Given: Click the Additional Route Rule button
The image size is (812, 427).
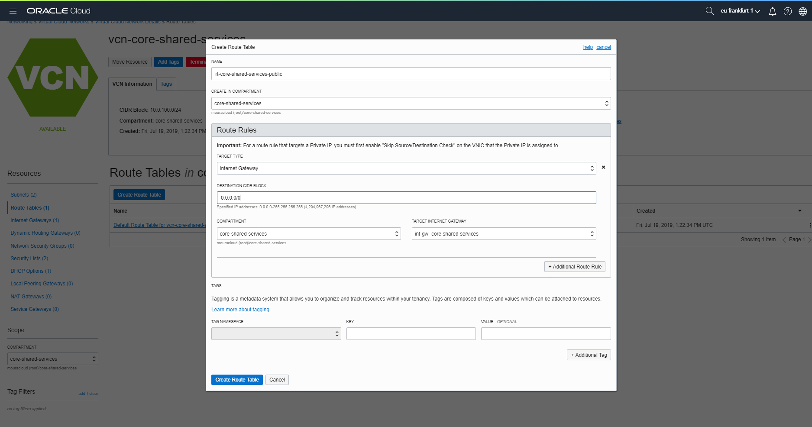Looking at the screenshot, I should tap(575, 266).
